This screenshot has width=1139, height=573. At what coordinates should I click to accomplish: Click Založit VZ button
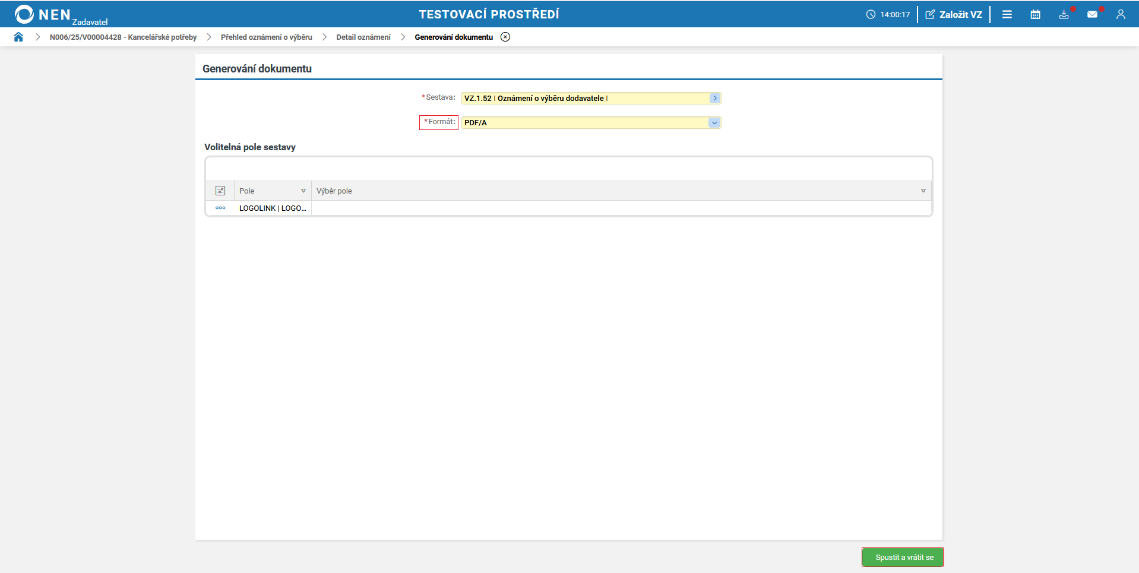954,14
